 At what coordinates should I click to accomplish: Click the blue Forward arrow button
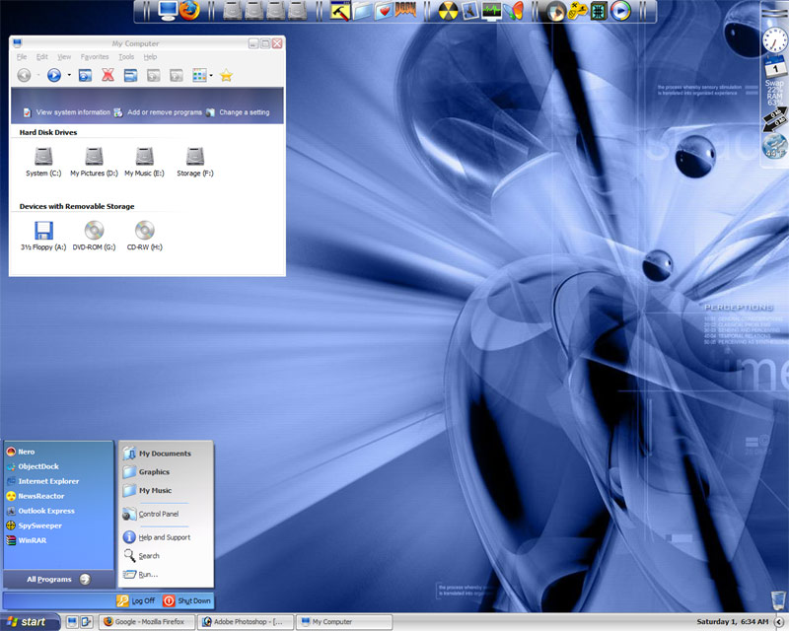(54, 75)
